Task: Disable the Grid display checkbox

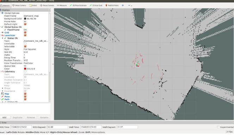Action: coord(25,32)
